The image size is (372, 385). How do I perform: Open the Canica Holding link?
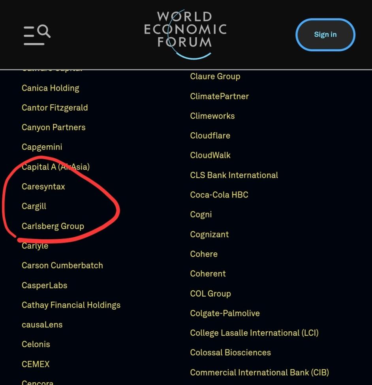click(x=51, y=88)
